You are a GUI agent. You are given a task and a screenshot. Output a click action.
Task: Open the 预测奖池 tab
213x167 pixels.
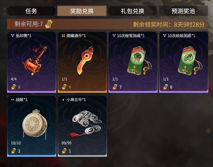(x=183, y=11)
